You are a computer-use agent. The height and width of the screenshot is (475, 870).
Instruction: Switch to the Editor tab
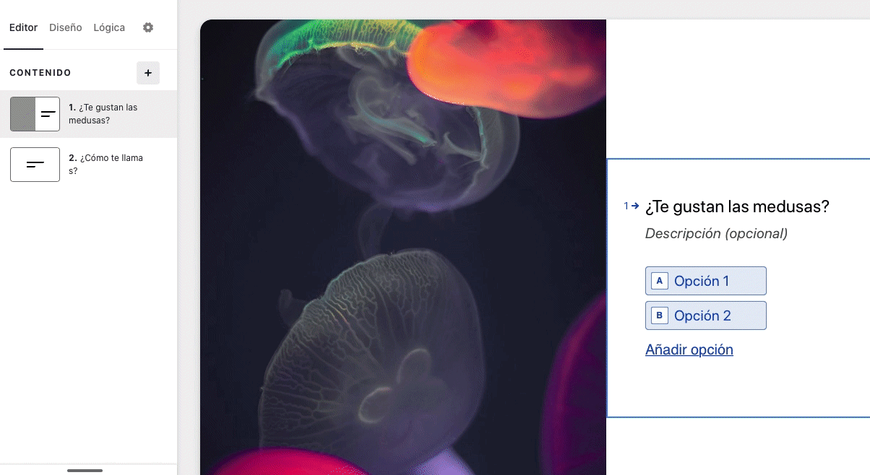coord(23,27)
